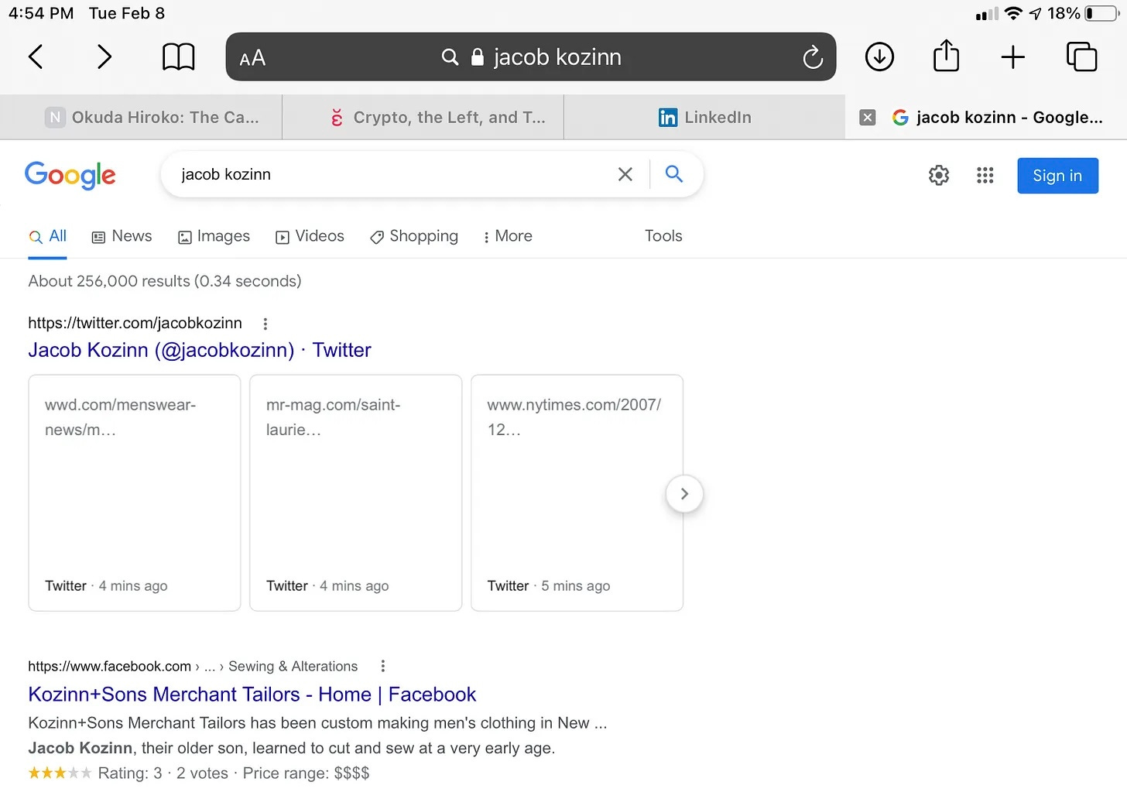Switch to Shopping results
Screen dimensions: 1127x799
pos(414,236)
